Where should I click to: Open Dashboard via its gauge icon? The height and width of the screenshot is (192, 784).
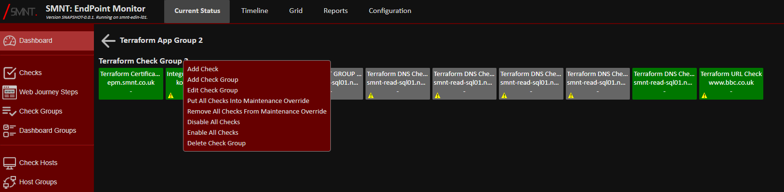[x=10, y=41]
